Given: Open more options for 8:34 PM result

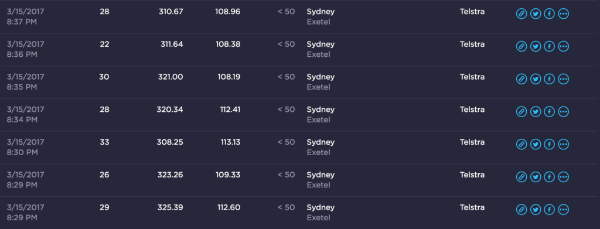Looking at the screenshot, I should click(x=563, y=112).
